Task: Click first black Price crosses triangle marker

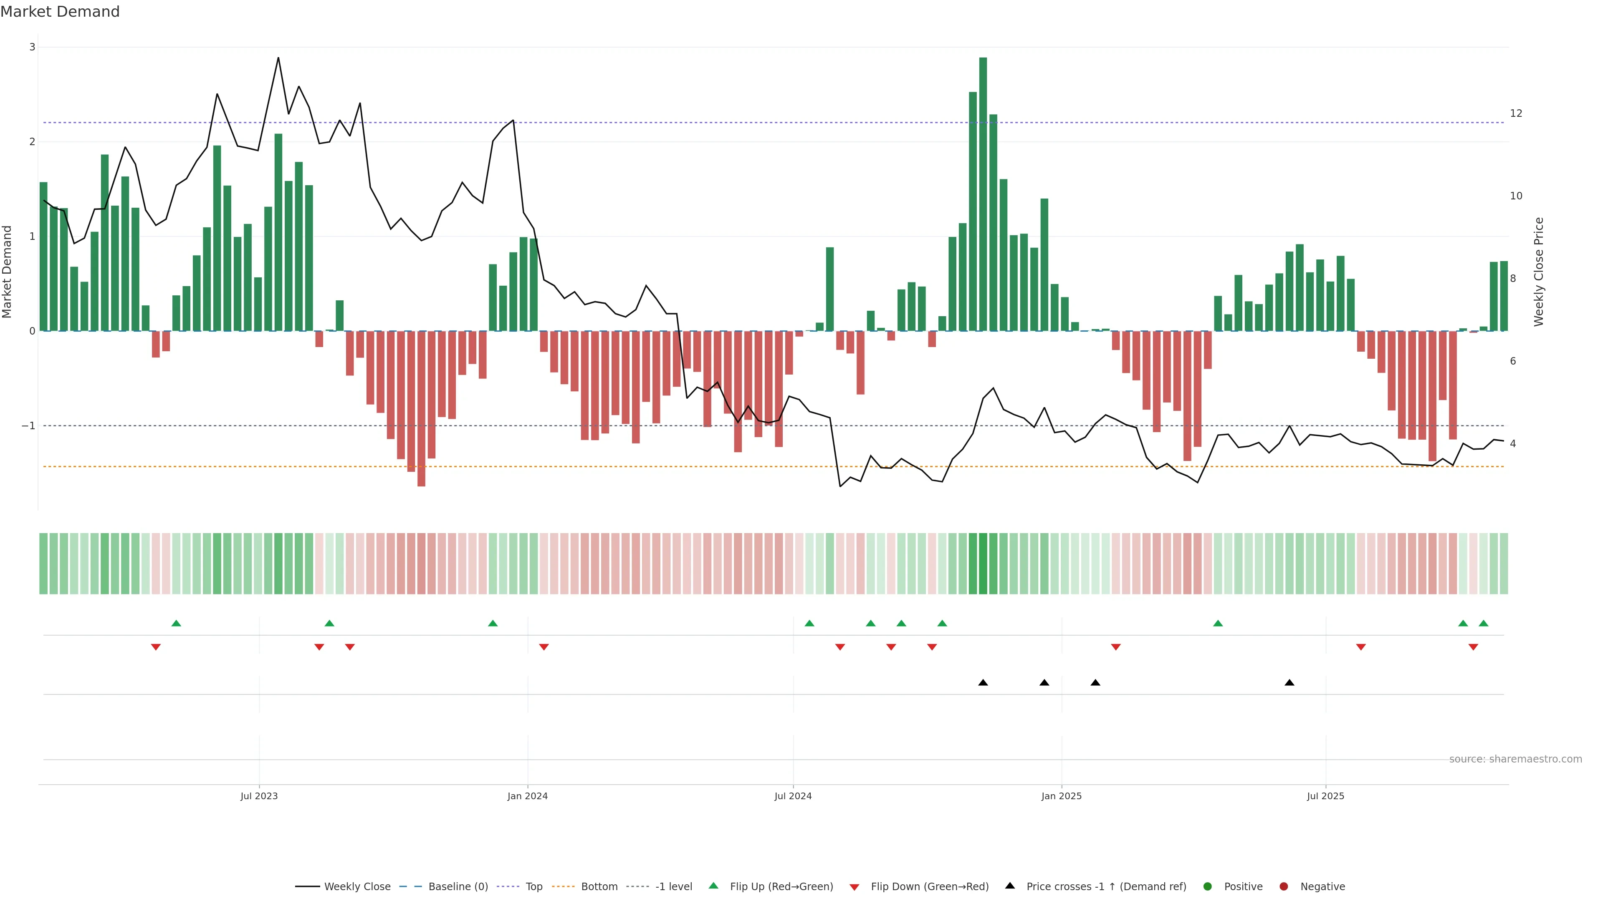Action: (x=983, y=683)
